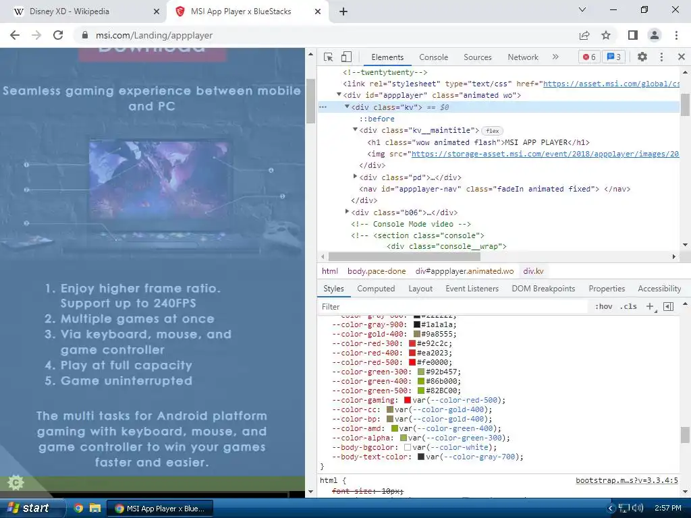Open the Properties tab
The height and width of the screenshot is (518, 691).
(607, 289)
